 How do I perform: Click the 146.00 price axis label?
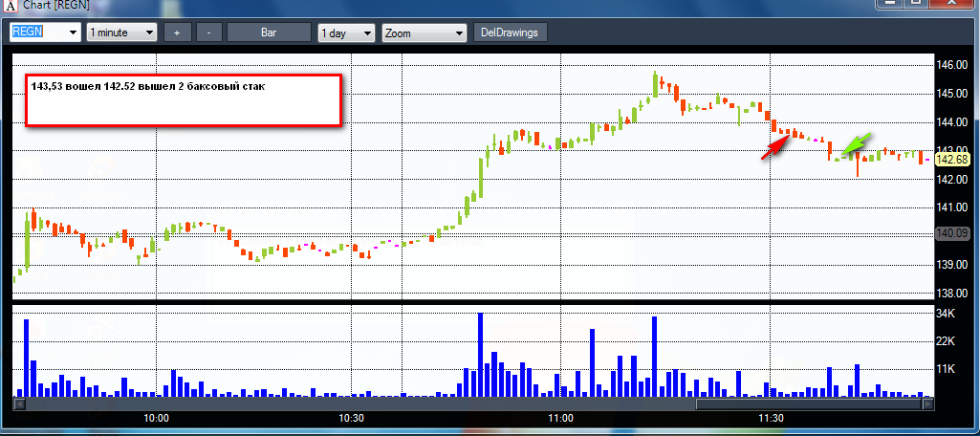coord(952,65)
